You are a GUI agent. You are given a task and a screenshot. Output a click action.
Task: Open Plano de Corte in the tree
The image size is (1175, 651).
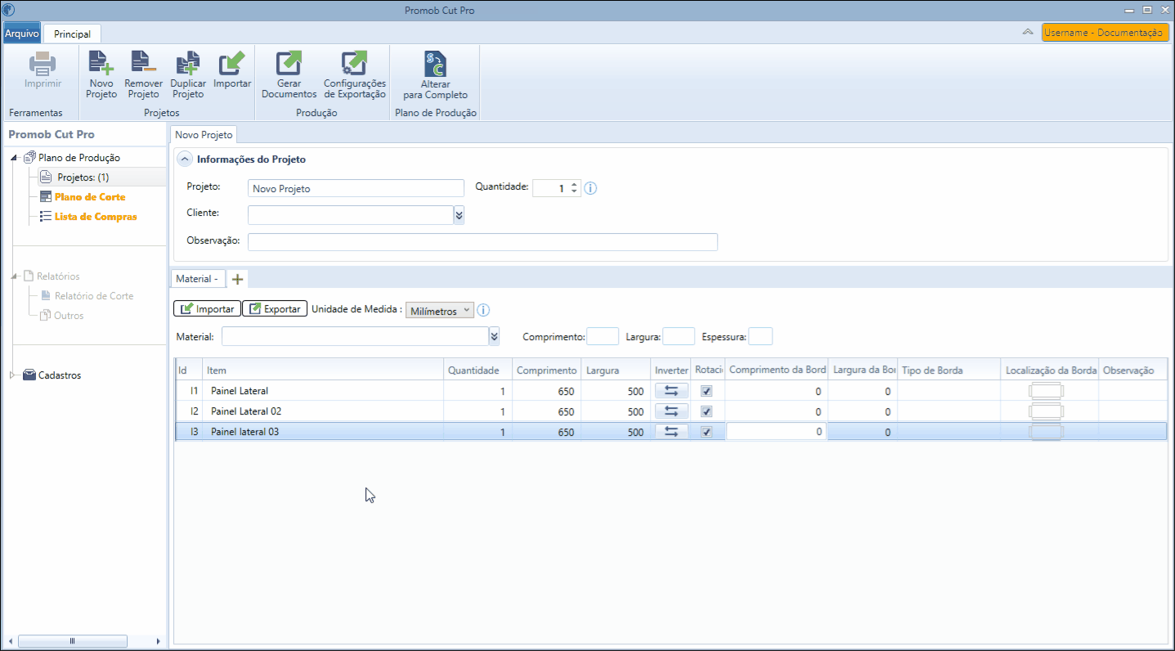90,197
